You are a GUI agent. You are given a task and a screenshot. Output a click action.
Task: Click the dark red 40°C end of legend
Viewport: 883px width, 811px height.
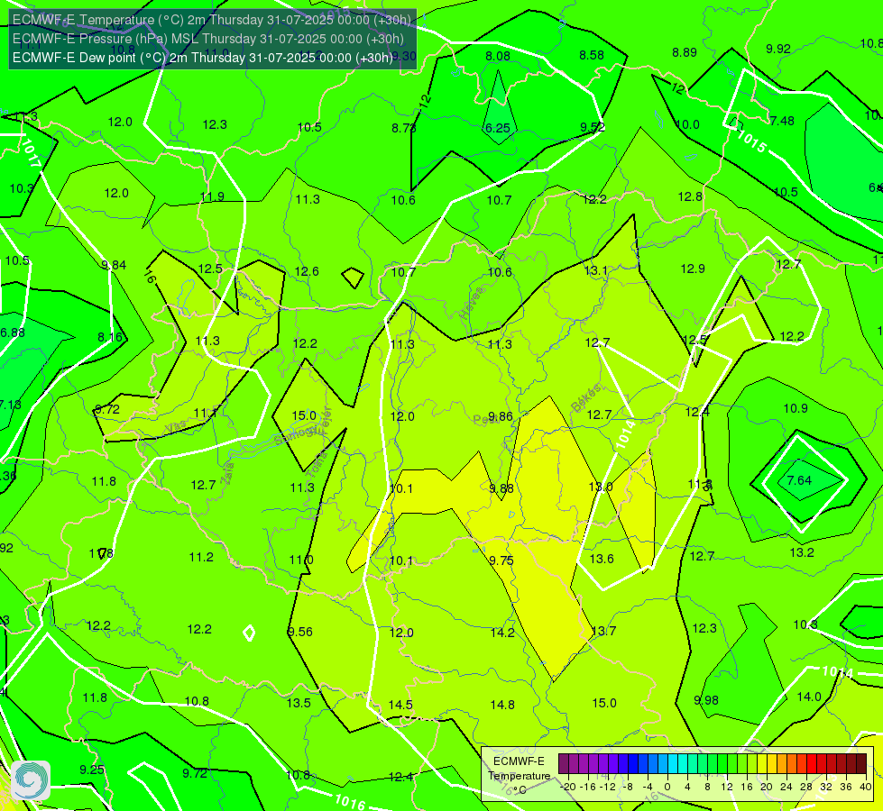[861, 764]
